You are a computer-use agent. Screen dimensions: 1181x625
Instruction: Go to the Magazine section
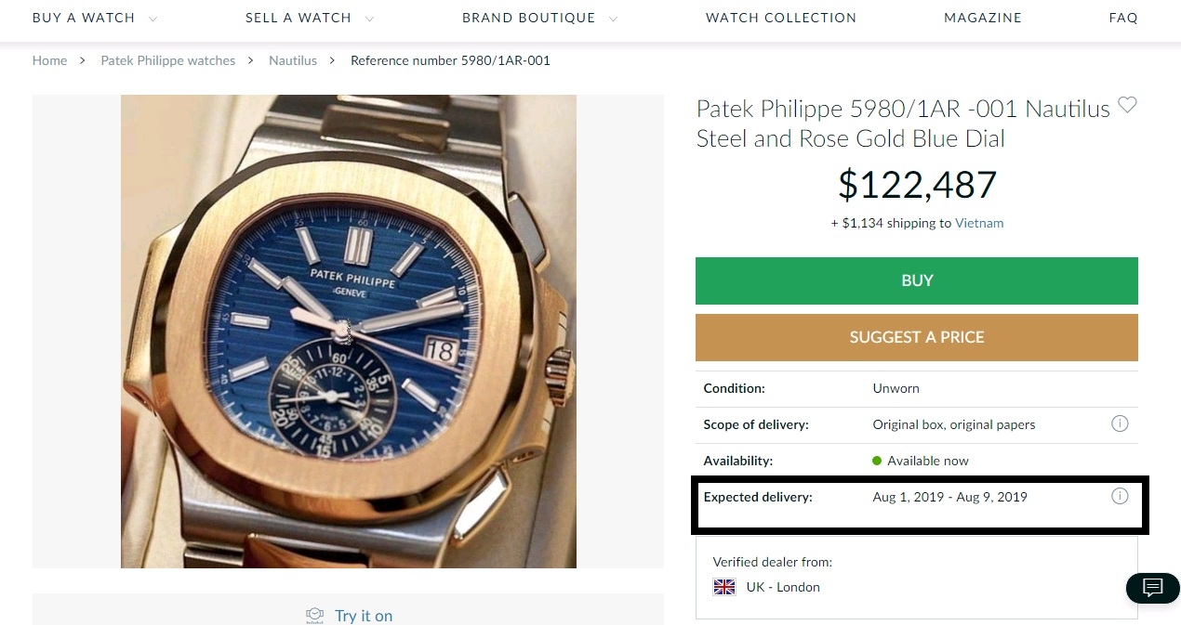click(982, 18)
